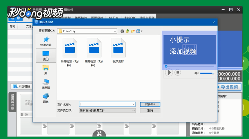
Task: Mute the preview speaker icon
Action: (x=196, y=73)
